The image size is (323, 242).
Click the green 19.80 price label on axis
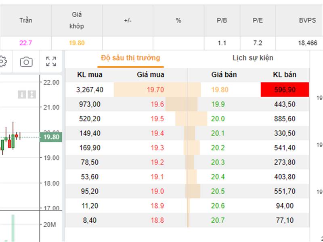[x=51, y=137]
